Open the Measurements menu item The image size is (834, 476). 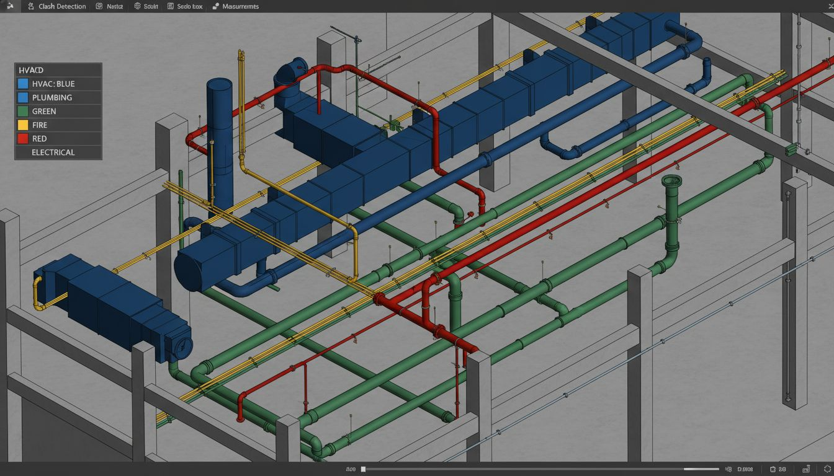point(240,6)
